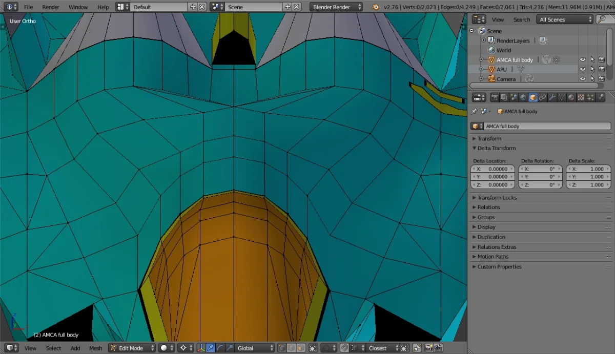The image size is (615, 354).
Task: Open the Help menu
Action: pos(103,7)
